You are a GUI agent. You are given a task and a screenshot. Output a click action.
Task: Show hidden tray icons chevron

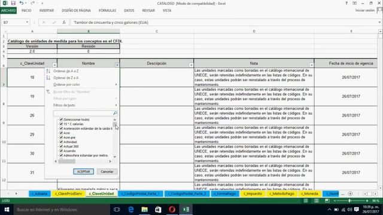point(329,210)
